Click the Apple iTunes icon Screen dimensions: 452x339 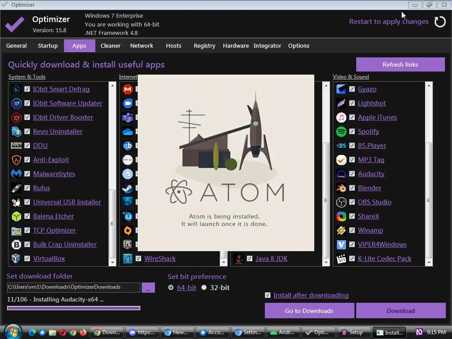(341, 117)
